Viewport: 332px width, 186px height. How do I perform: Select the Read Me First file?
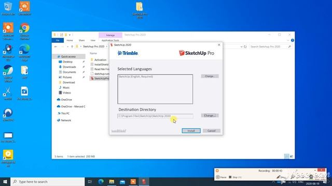pos(102,69)
